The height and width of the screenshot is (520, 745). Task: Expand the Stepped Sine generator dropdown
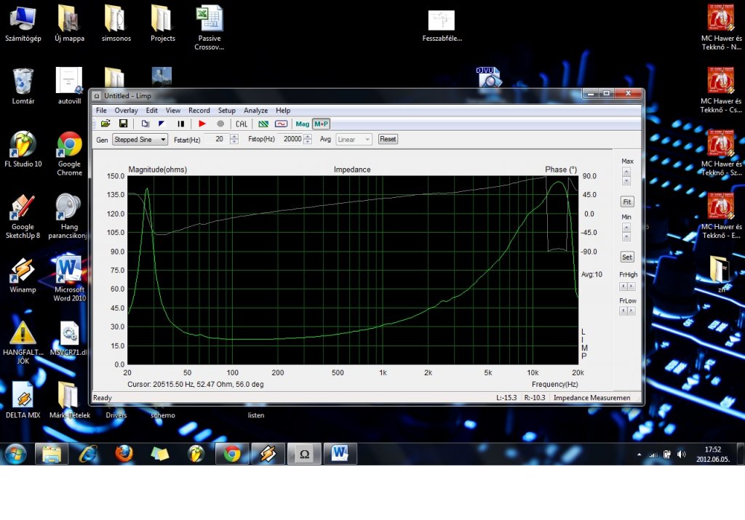coord(163,139)
